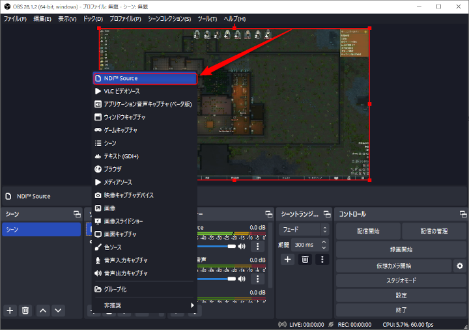Open transition properties three-dot menu
The width and height of the screenshot is (469, 330).
322,259
